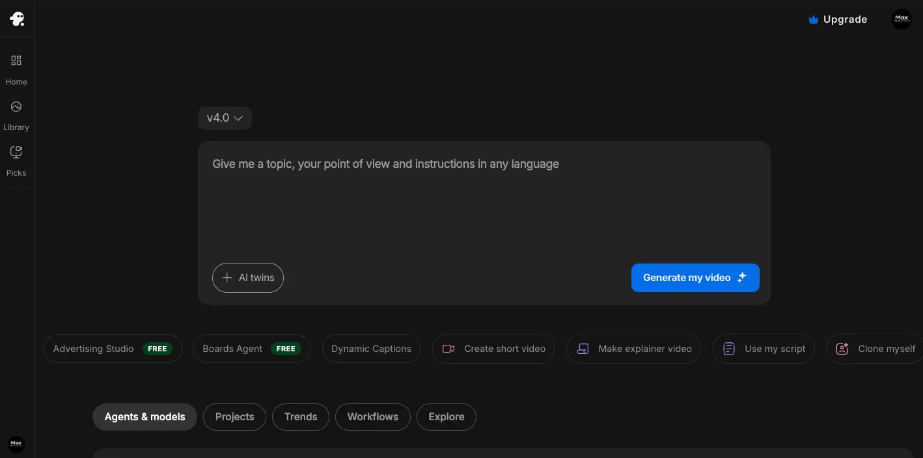Click the Max avatar at sidebar bottom
The width and height of the screenshot is (923, 458).
16,444
